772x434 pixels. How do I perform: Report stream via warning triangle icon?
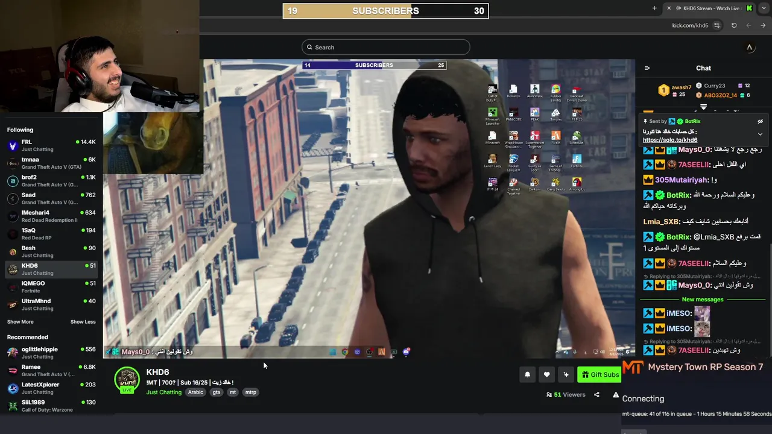click(x=616, y=395)
